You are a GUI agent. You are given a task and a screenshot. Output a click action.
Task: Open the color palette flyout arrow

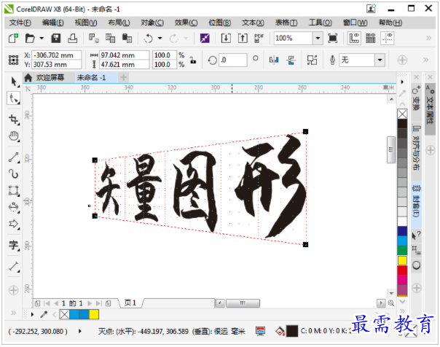pos(402,82)
